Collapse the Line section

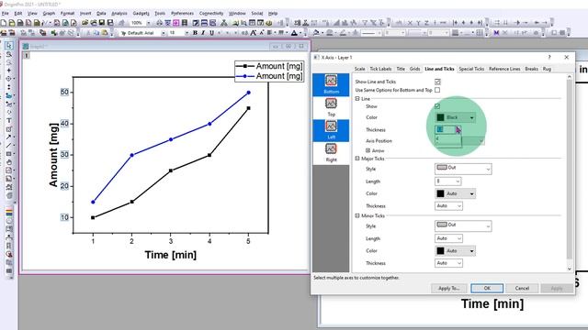(357, 99)
